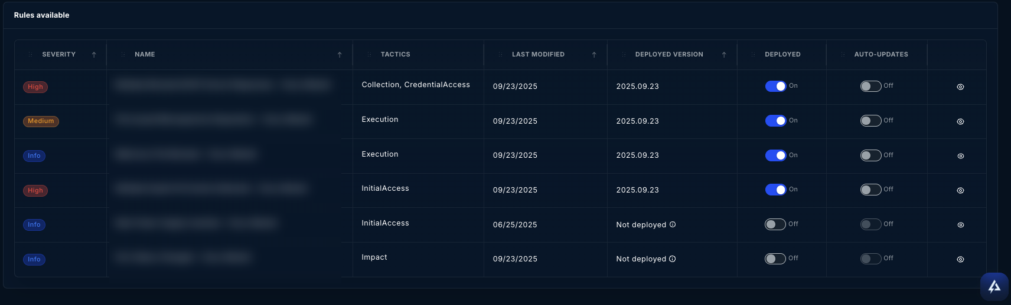Click the 'Rules available' heading
Screen dimensions: 1011x305
coord(41,15)
